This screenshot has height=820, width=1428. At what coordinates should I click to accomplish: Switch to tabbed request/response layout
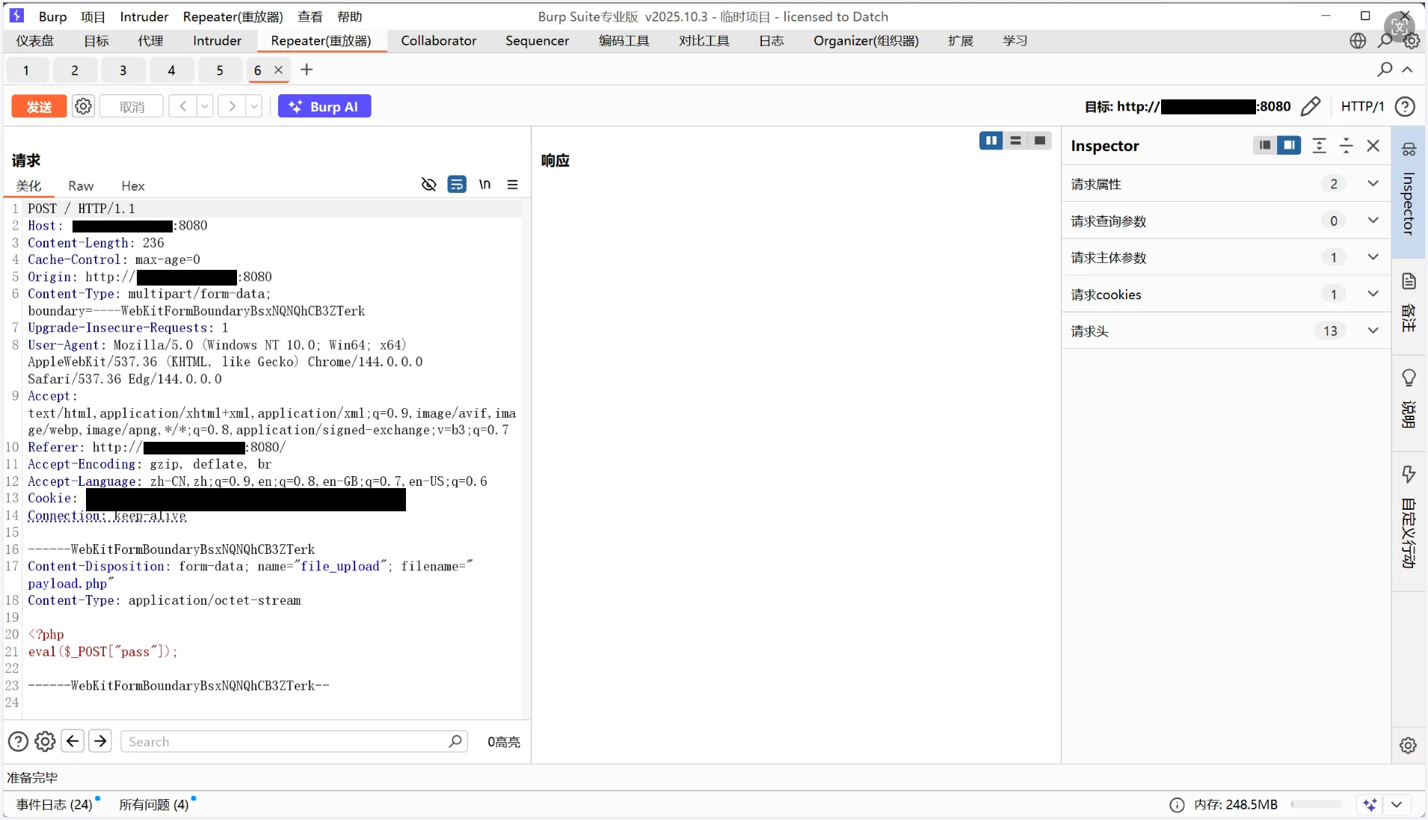click(x=1039, y=141)
